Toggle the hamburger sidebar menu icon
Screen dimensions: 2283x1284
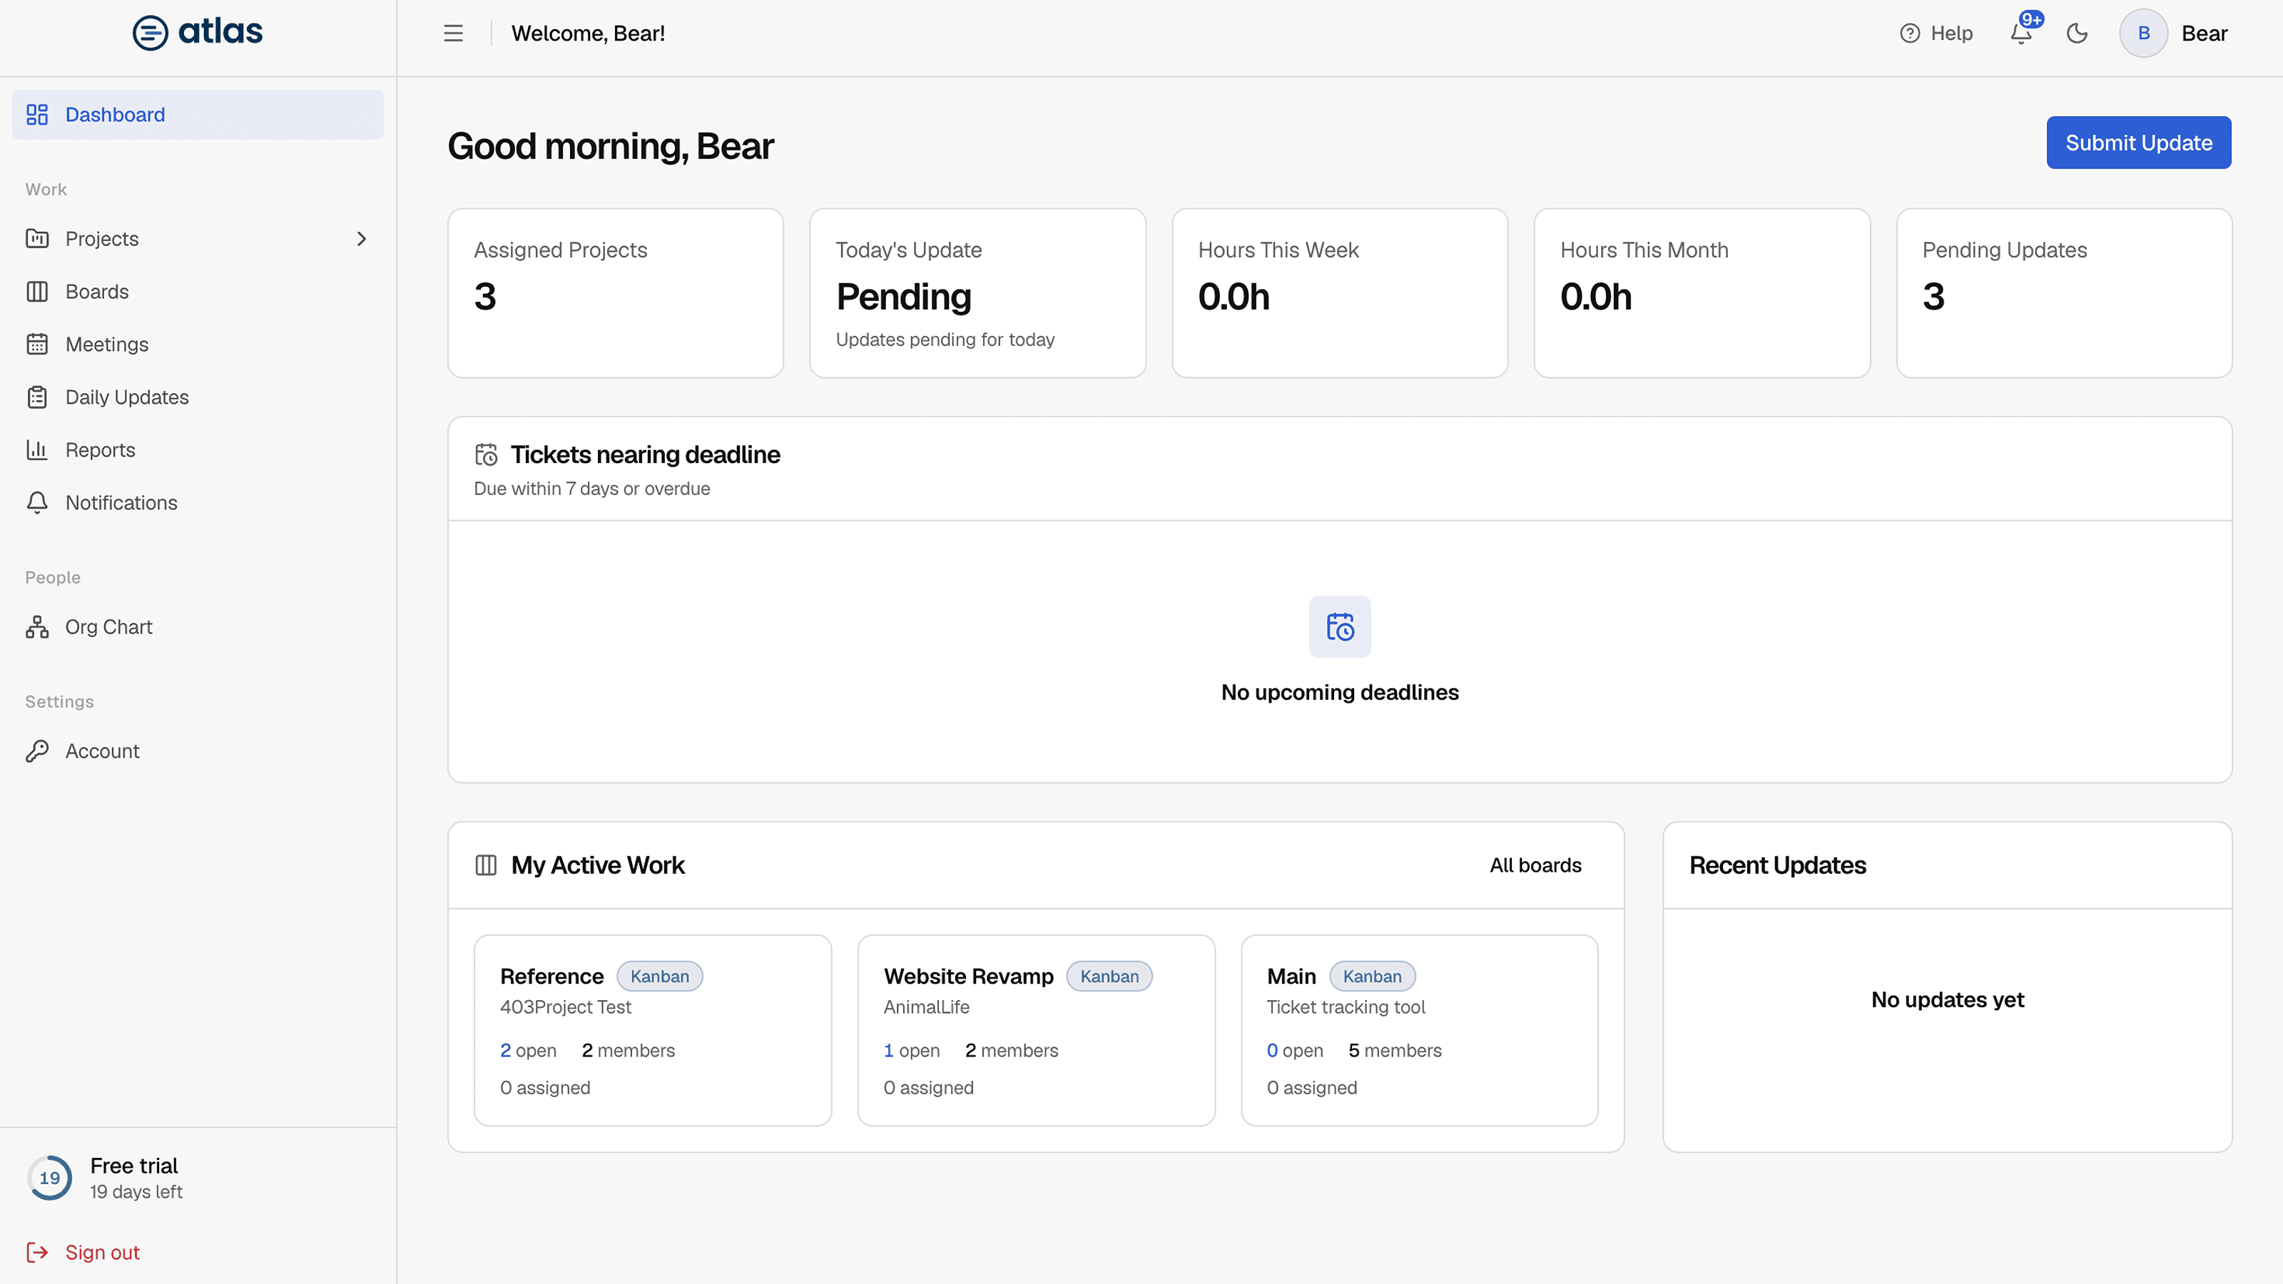tap(453, 34)
